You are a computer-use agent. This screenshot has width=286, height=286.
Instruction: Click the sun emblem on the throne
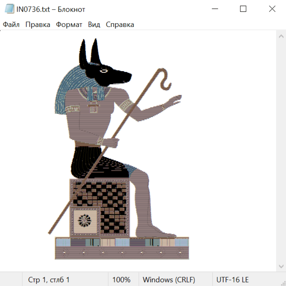tap(85, 220)
